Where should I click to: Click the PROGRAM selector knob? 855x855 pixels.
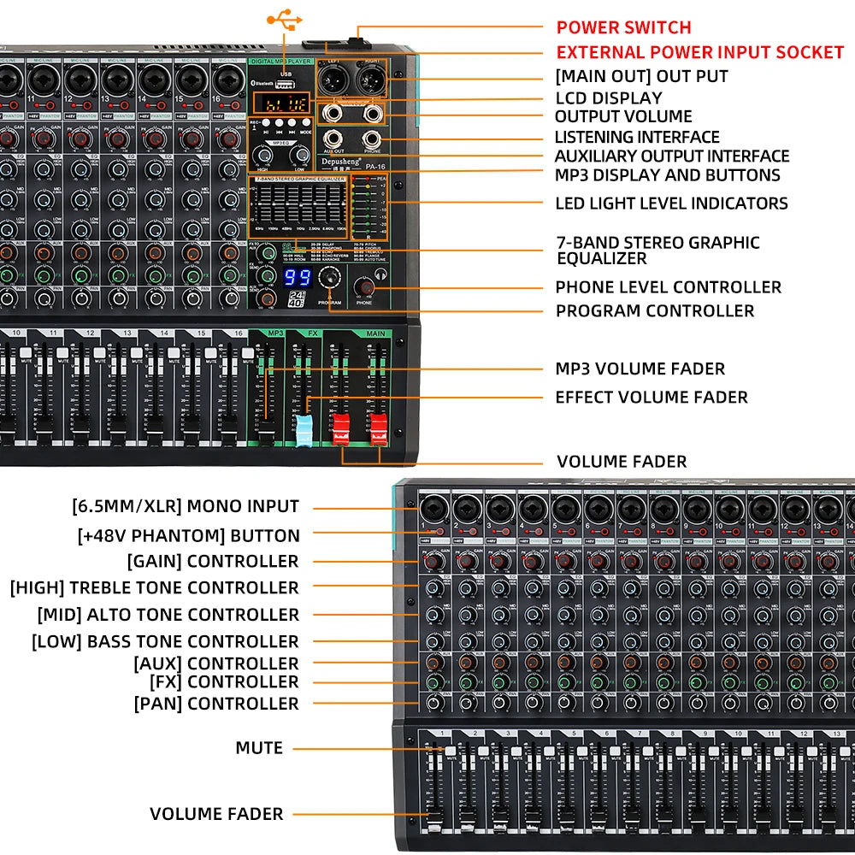pos(330,279)
